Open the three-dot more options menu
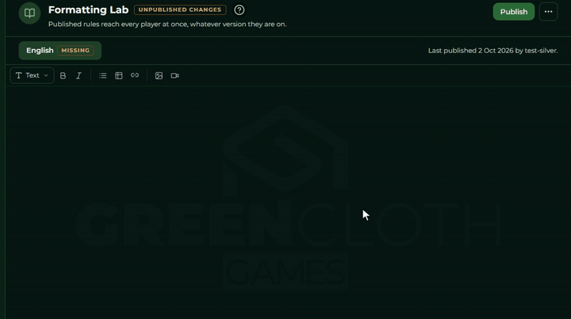This screenshot has width=571, height=319. click(549, 12)
